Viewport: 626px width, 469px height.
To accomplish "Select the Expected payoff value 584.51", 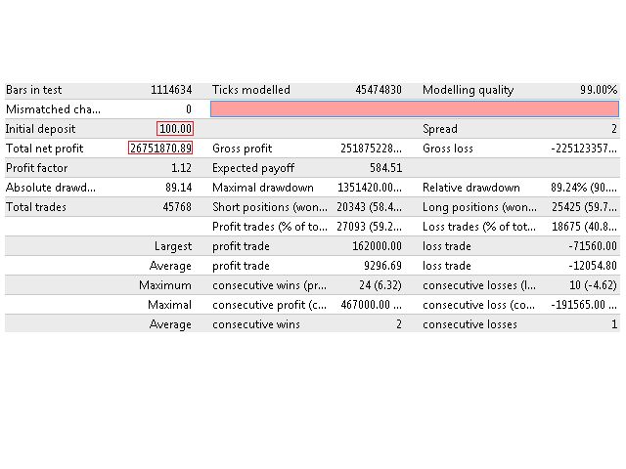I will [382, 168].
